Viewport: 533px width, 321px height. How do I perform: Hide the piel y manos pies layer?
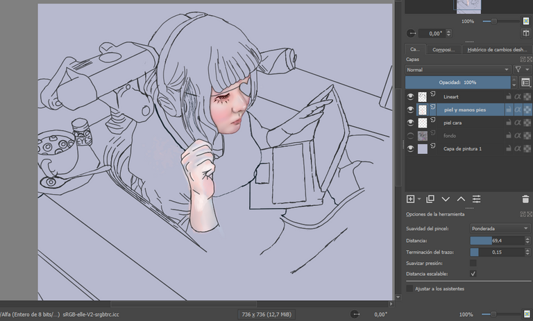410,110
